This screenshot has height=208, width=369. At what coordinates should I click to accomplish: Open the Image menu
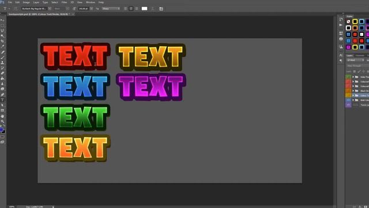point(27,2)
